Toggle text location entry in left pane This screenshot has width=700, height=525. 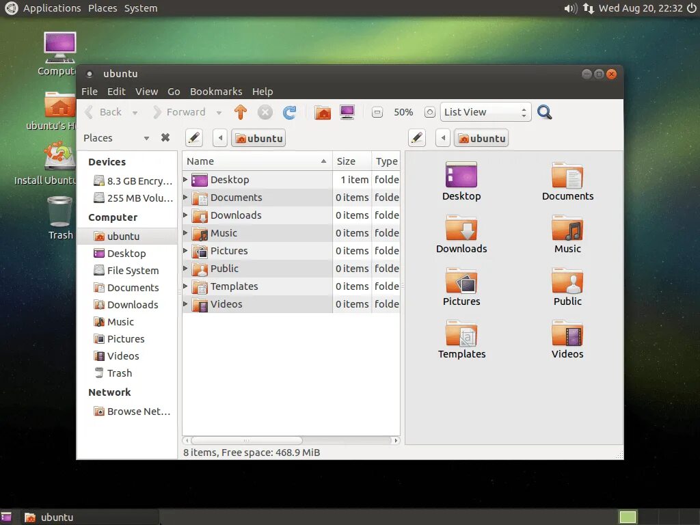pos(194,138)
